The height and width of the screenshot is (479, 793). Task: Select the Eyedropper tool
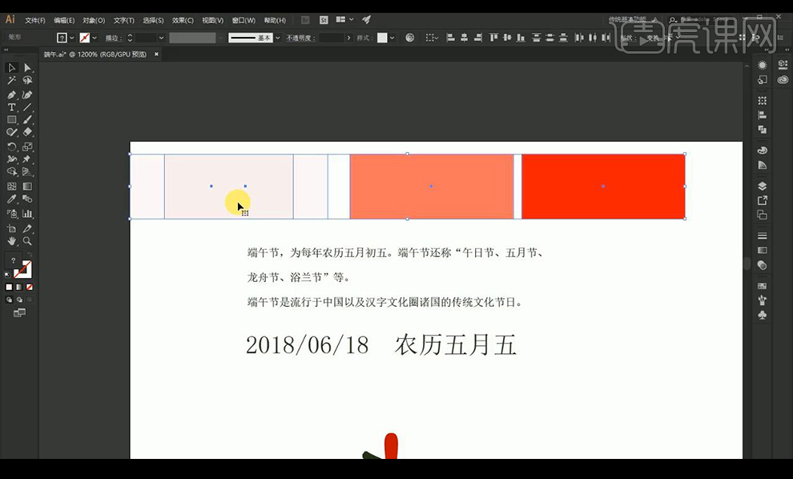point(12,199)
